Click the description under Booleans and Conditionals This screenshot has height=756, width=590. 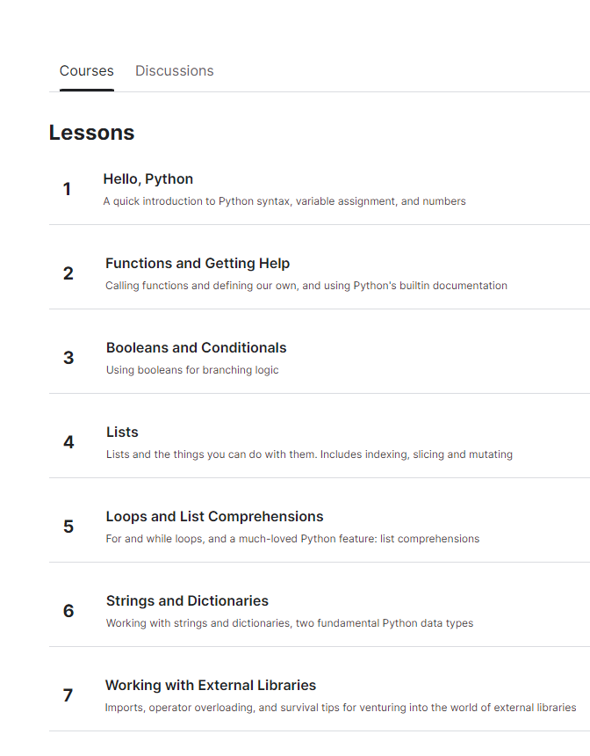192,369
